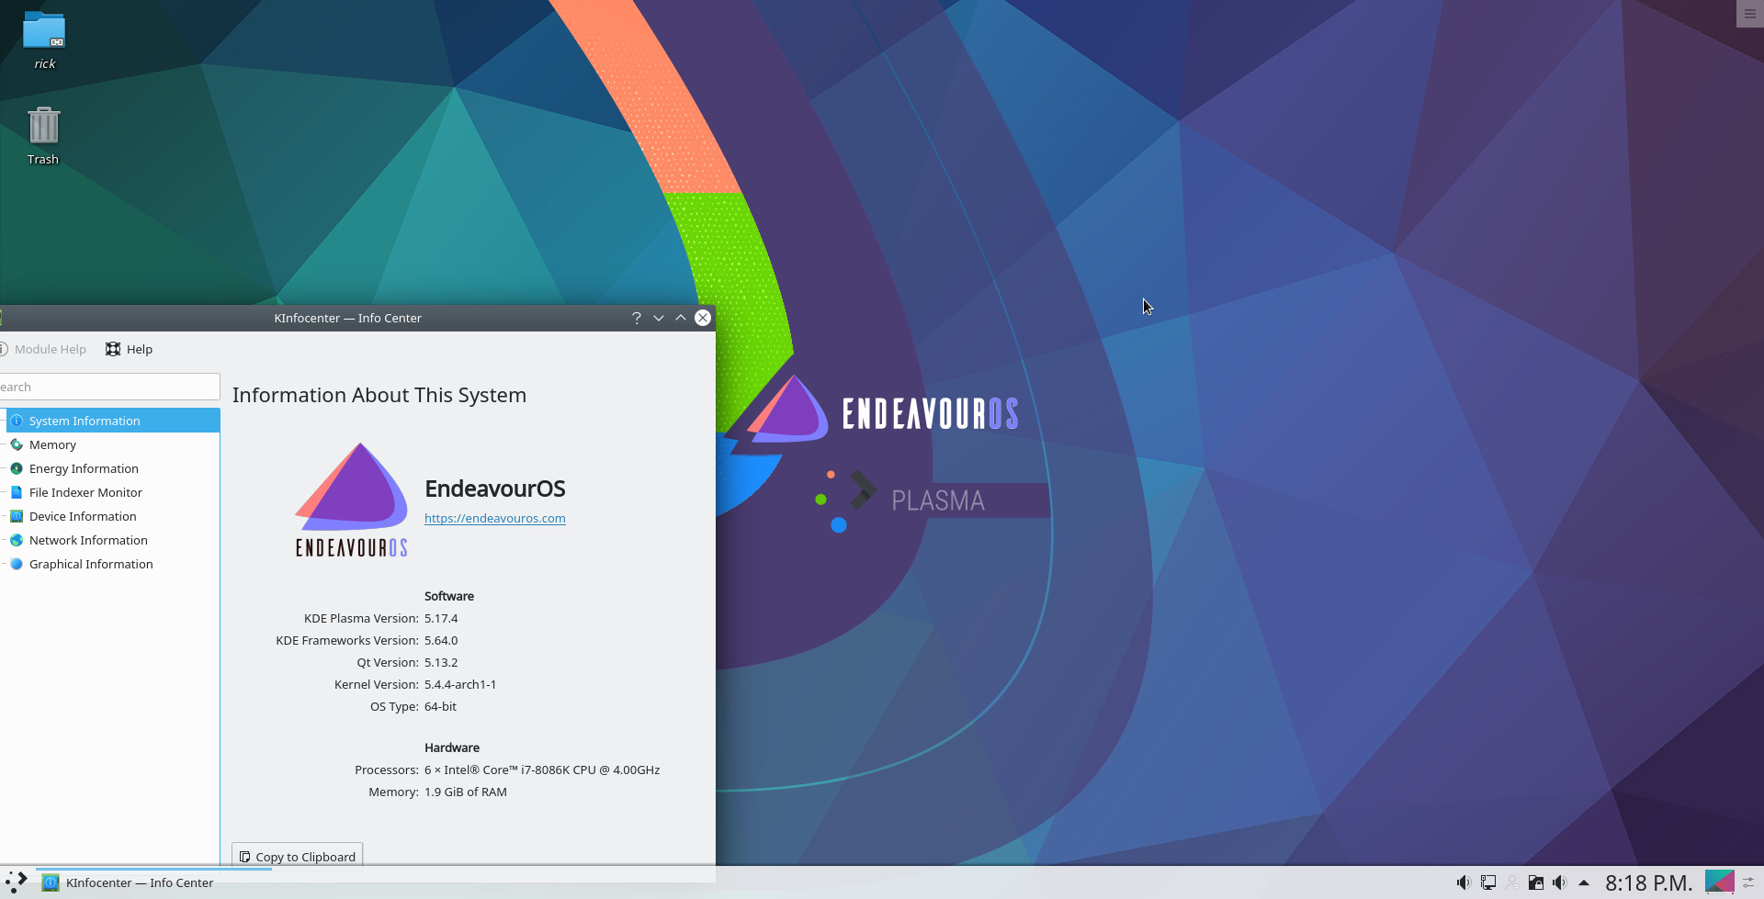Focus the sidebar search field
The image size is (1764, 899).
point(109,387)
